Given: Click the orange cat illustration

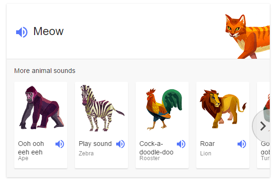Looking at the screenshot, I should click(x=247, y=36).
